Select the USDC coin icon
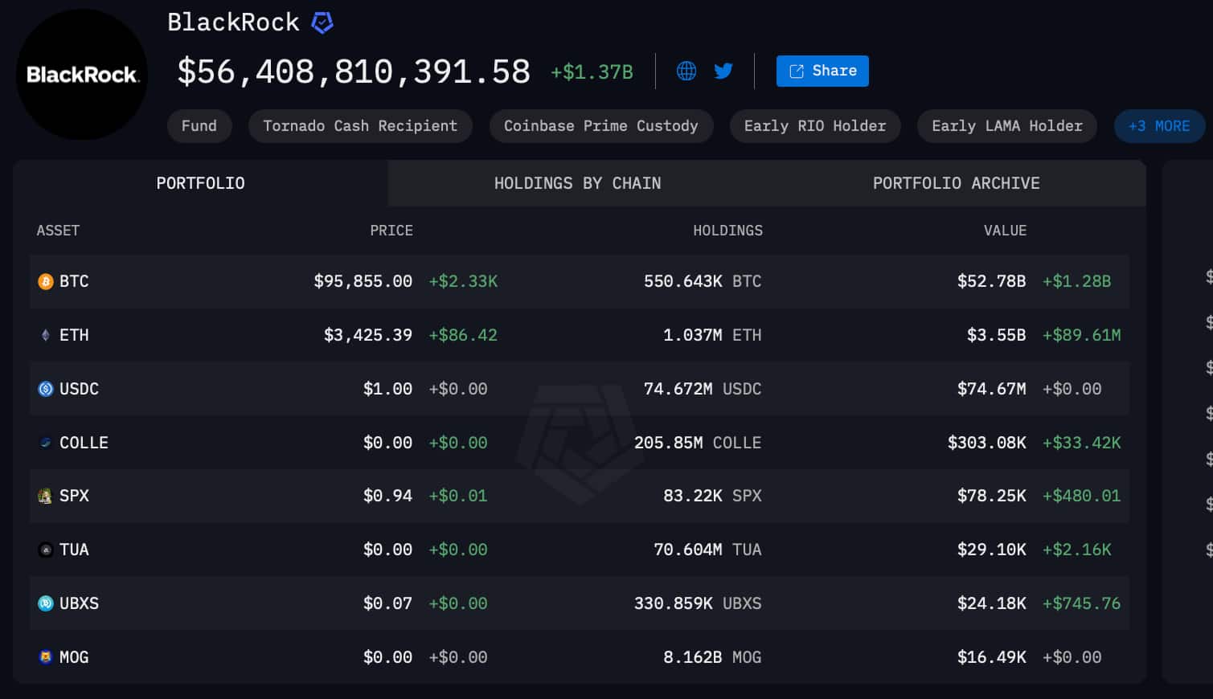The height and width of the screenshot is (699, 1213). pos(45,389)
